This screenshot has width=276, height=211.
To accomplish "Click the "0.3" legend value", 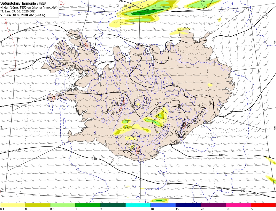I will pos(27,209).
